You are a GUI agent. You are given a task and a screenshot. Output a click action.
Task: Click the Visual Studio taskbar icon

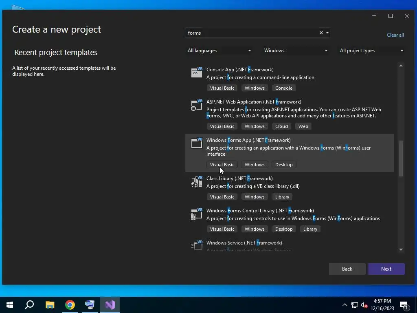click(x=110, y=305)
